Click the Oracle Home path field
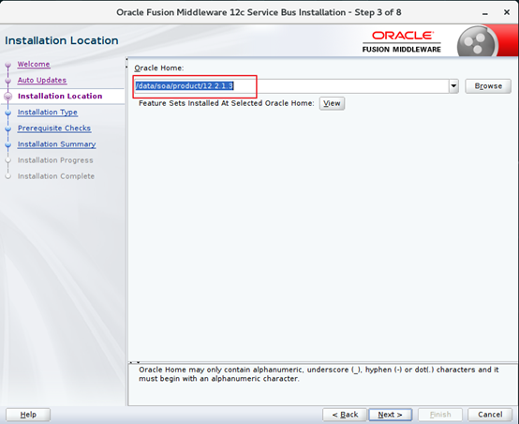 [x=291, y=86]
